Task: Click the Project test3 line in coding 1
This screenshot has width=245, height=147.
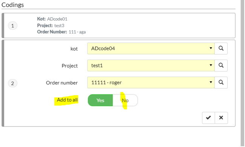Action: tap(51, 25)
